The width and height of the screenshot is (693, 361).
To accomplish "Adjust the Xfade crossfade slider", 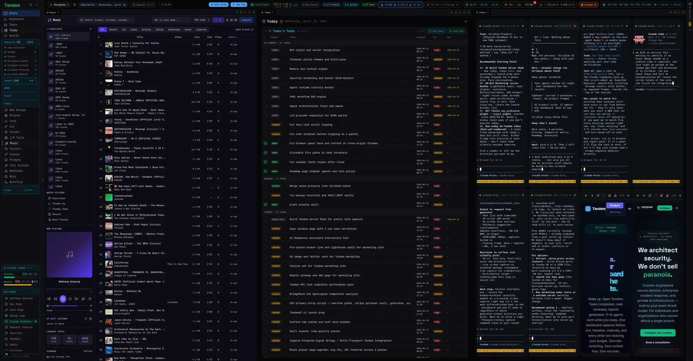I will (x=71, y=310).
